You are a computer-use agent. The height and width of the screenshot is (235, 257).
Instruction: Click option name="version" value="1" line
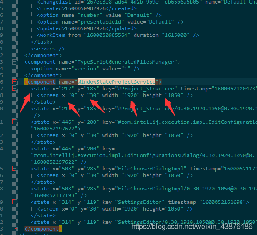point(85,69)
